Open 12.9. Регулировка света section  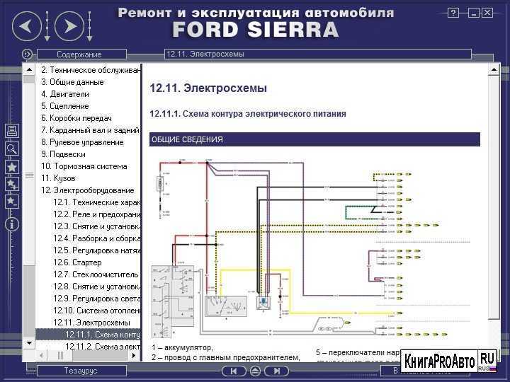[x=96, y=299]
